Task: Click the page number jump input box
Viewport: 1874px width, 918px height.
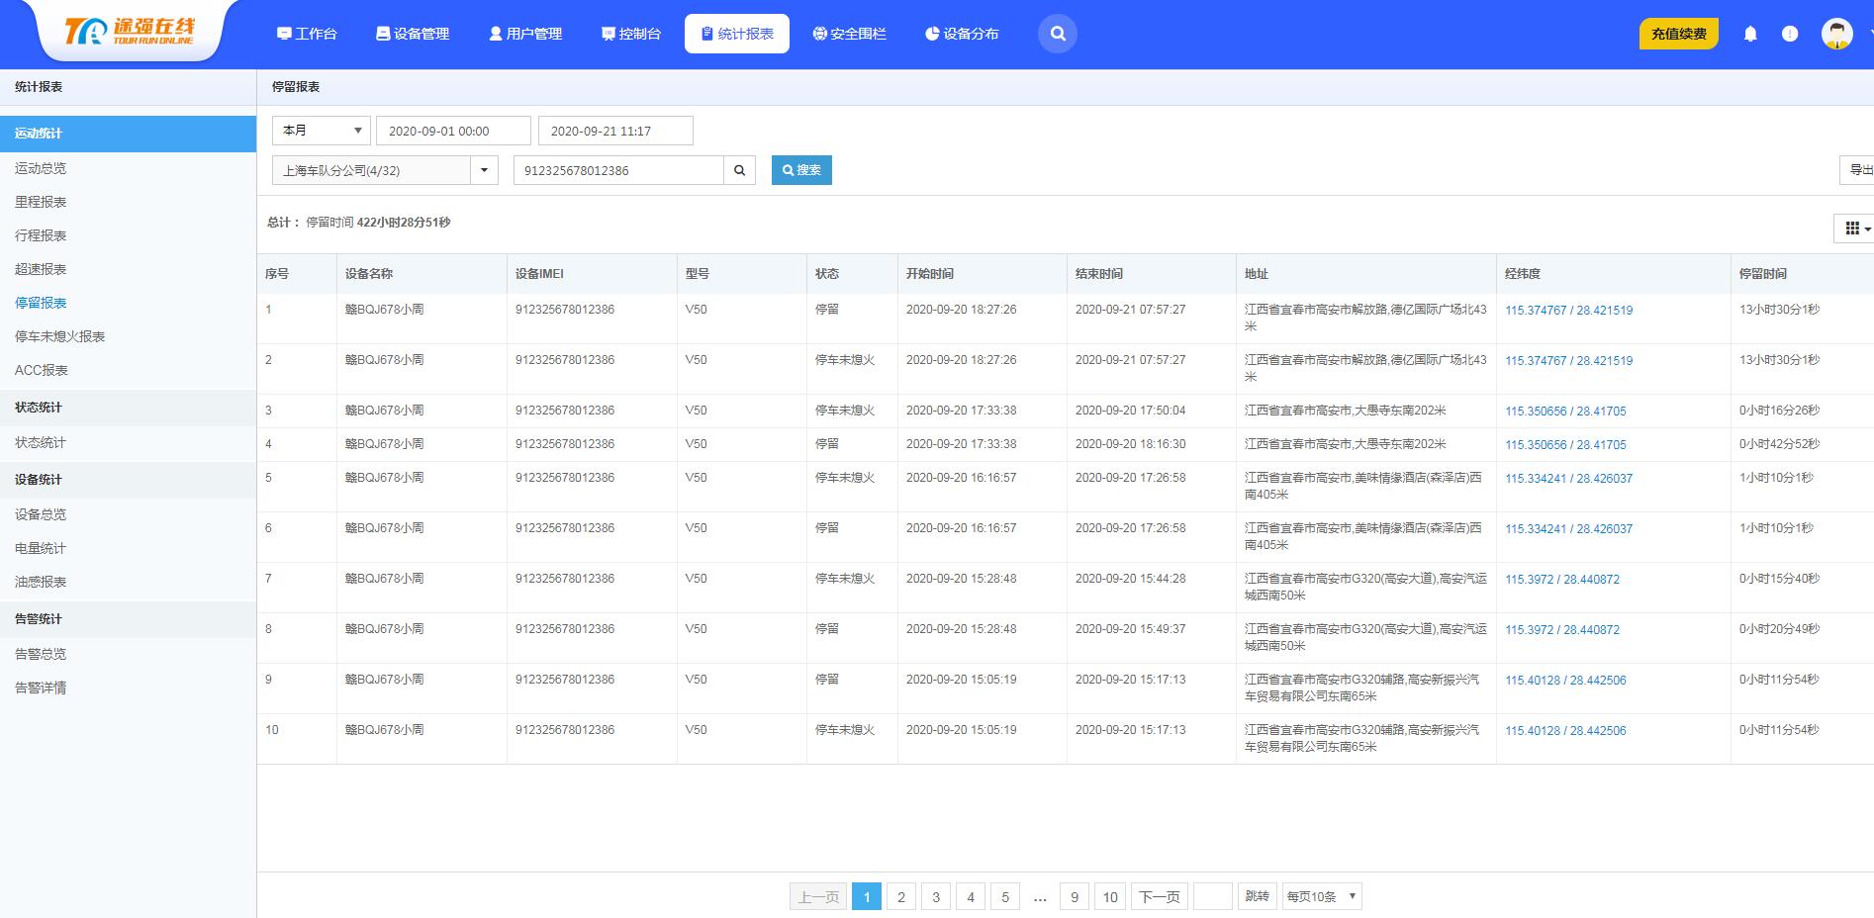Action: 1213,896
